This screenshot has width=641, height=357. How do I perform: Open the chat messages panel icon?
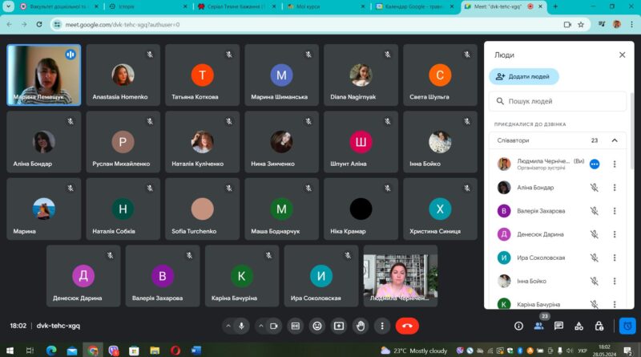pos(558,326)
